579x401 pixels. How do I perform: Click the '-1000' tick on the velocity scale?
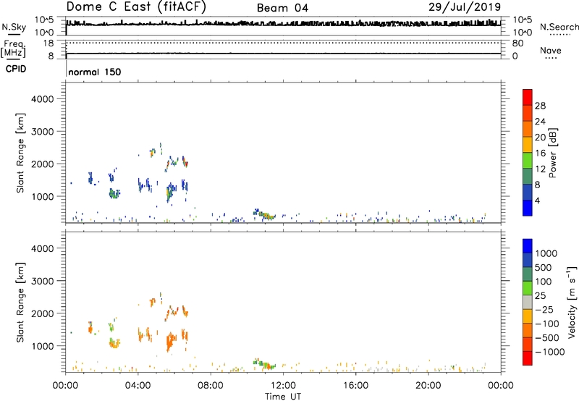549,352
